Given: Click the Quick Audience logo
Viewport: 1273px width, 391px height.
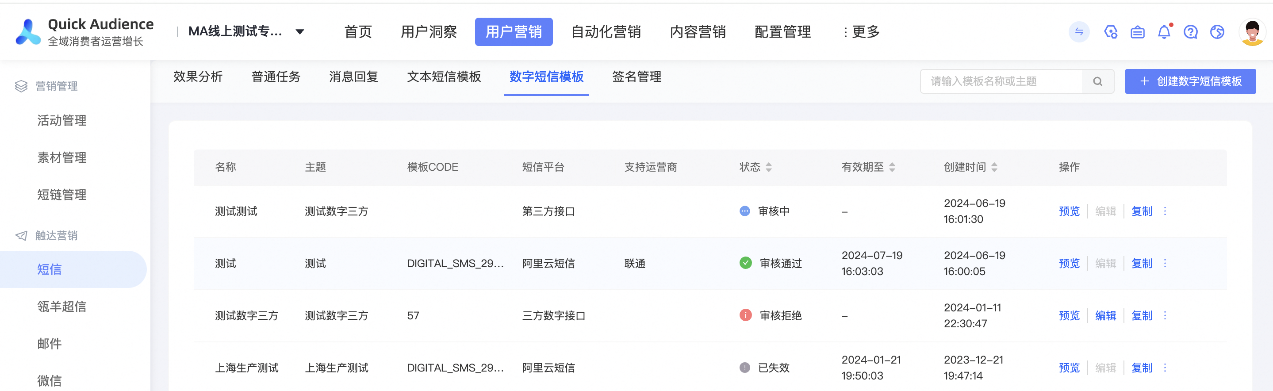Looking at the screenshot, I should pos(29,32).
